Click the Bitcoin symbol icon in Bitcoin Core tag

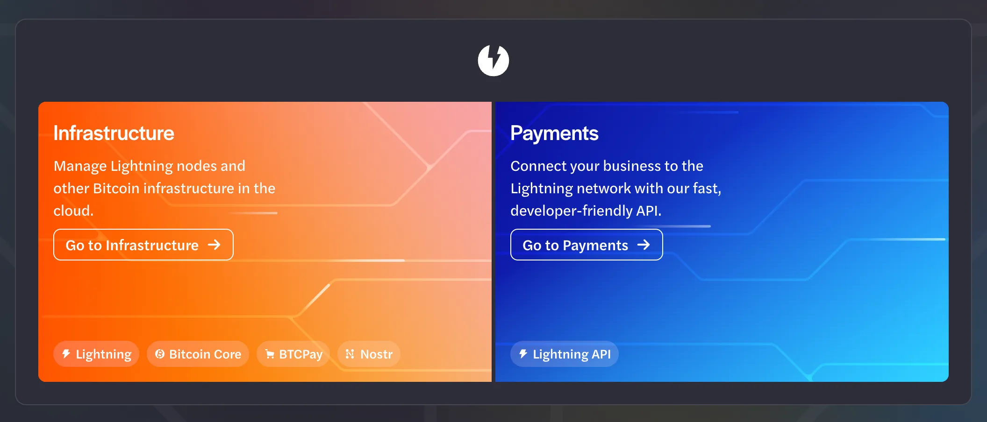point(160,354)
